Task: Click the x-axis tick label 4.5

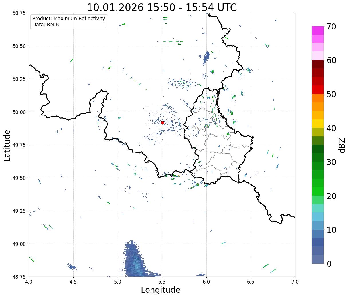Action: click(x=73, y=282)
